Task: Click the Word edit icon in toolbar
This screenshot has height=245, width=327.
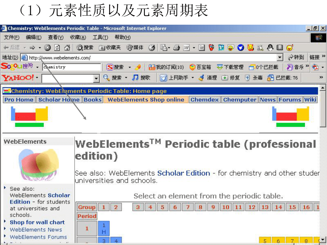Action: point(186,48)
